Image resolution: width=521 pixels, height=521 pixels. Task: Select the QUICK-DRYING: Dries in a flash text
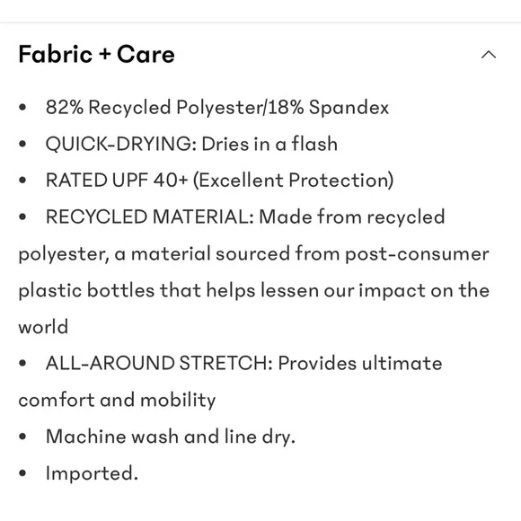point(191,144)
